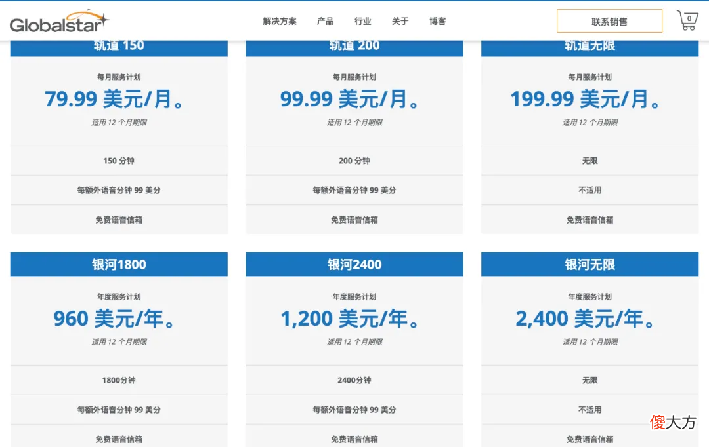Click 免费语音信箱 in the 99.99 plan
This screenshot has height=447, width=709.
tap(354, 220)
